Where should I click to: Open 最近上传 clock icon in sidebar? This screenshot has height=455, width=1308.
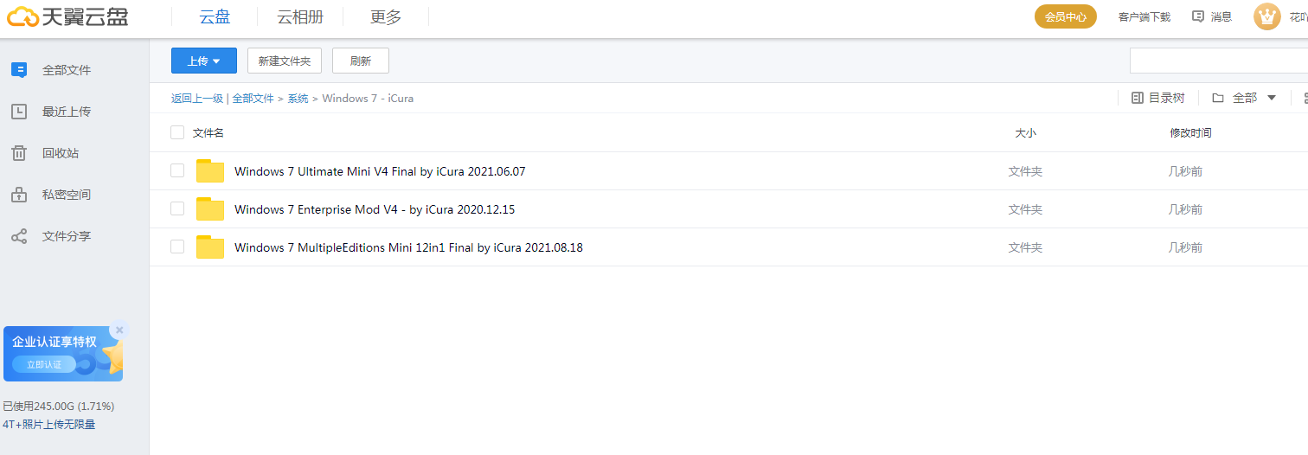[x=19, y=112]
